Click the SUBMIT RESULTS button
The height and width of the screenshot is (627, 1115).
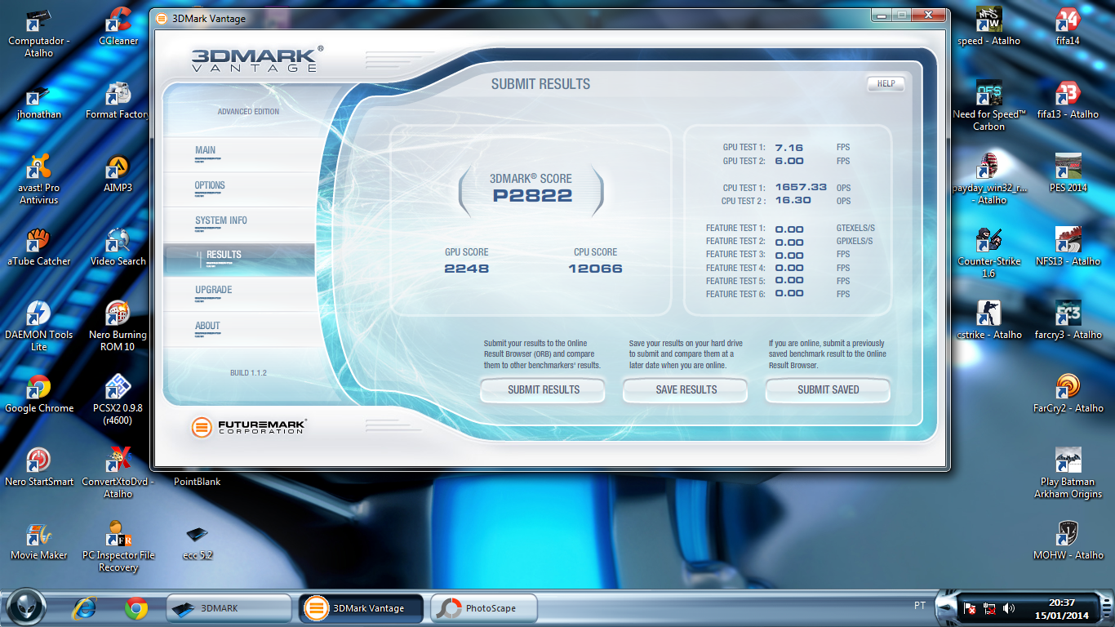[x=543, y=390]
